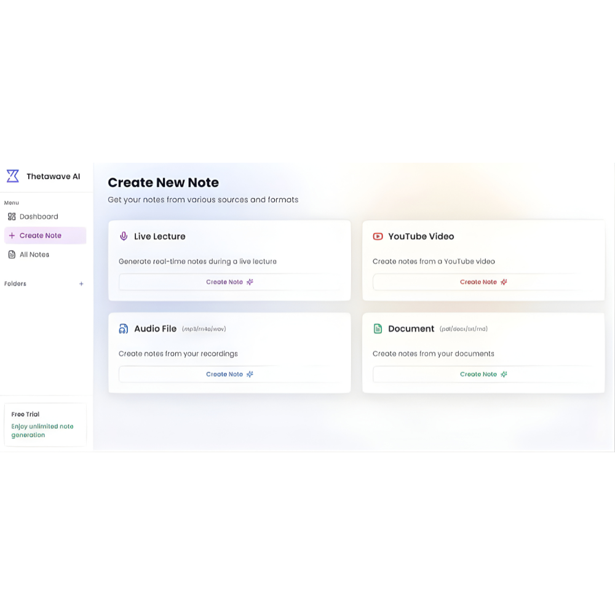Click Enjoy unlimited note generation text
The width and height of the screenshot is (615, 615).
tap(42, 430)
